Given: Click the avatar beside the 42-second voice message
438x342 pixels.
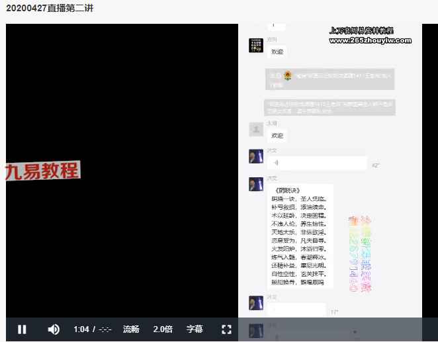Looking at the screenshot, I should pyautogui.click(x=255, y=157).
